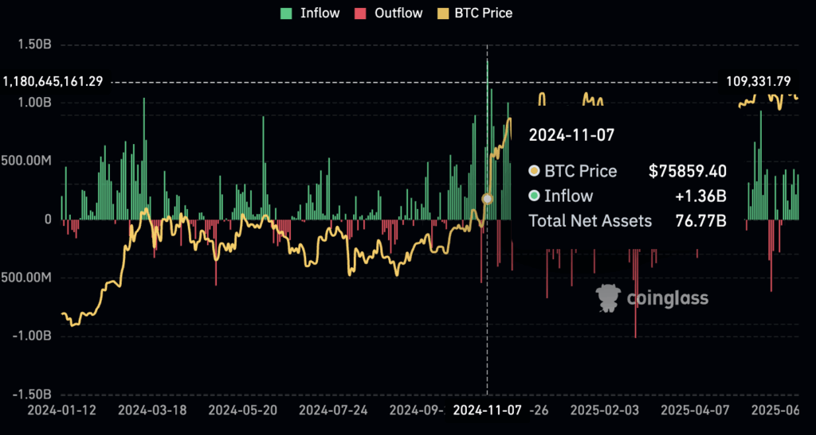Click the 2024-11-07 tooltip date heading
The height and width of the screenshot is (435, 816).
571,135
